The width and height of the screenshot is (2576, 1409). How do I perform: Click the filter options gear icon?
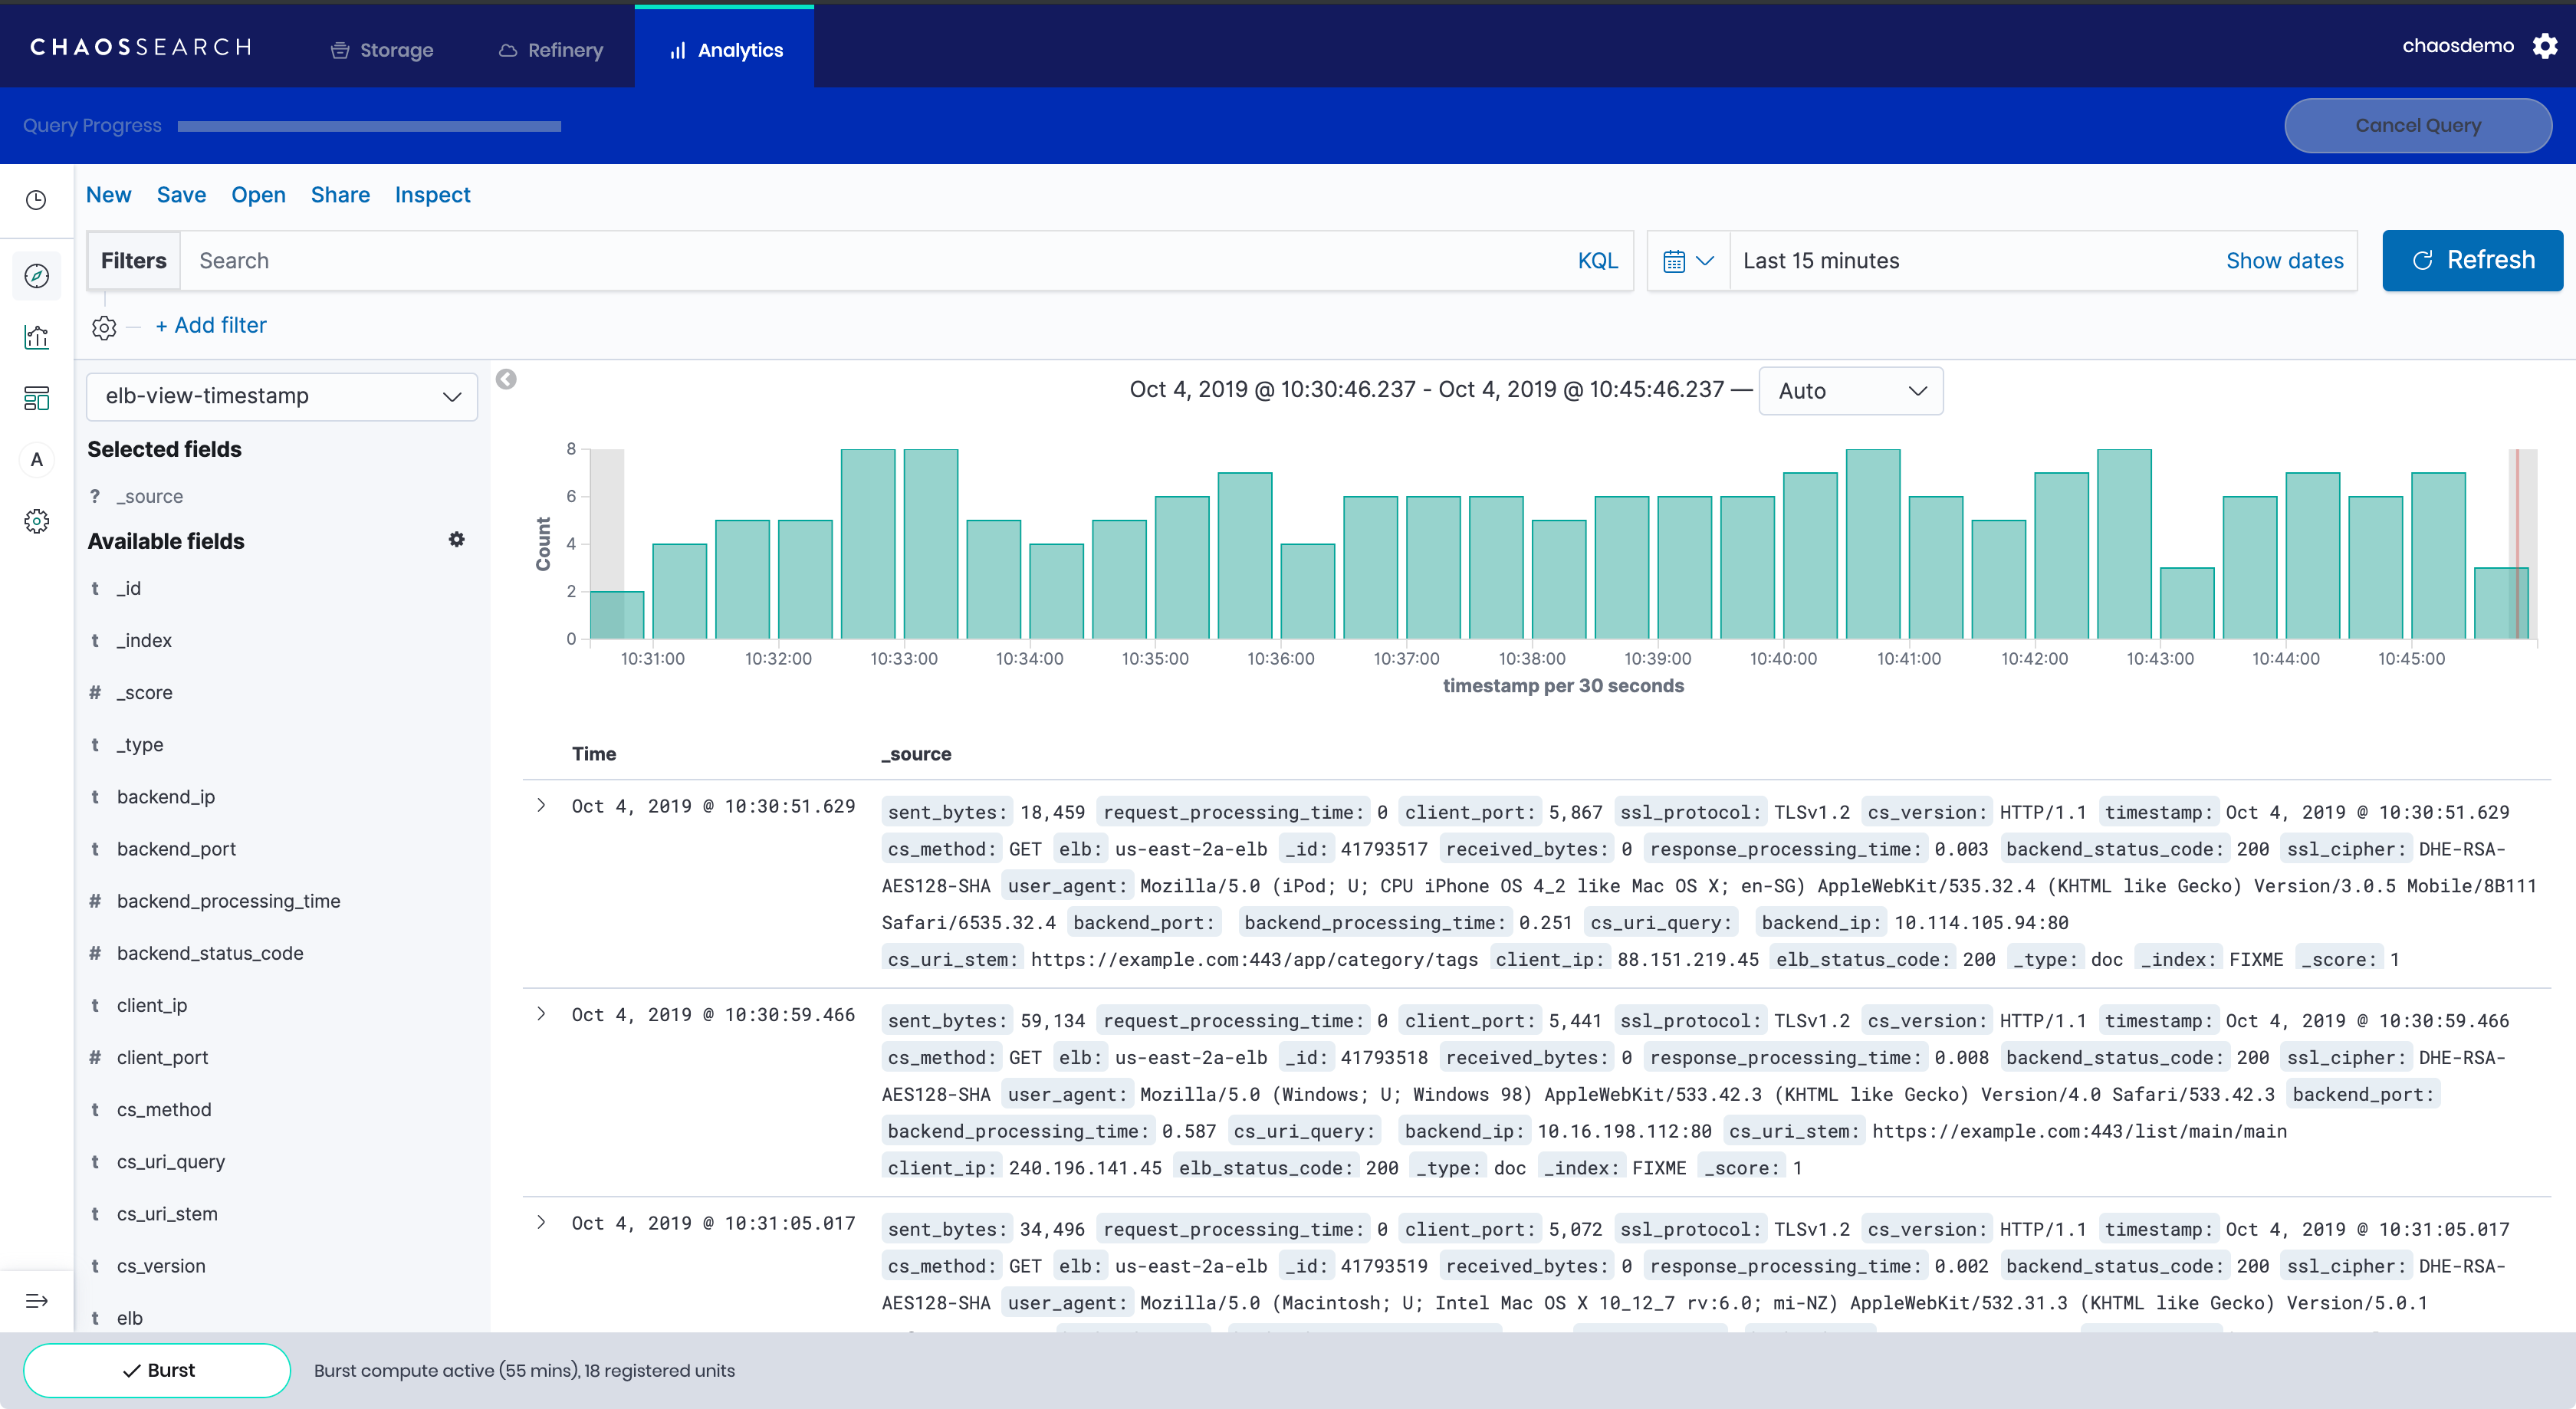[x=104, y=327]
